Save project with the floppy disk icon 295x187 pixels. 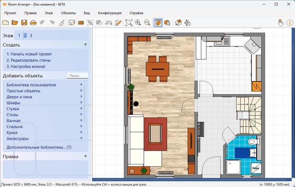tap(24, 22)
